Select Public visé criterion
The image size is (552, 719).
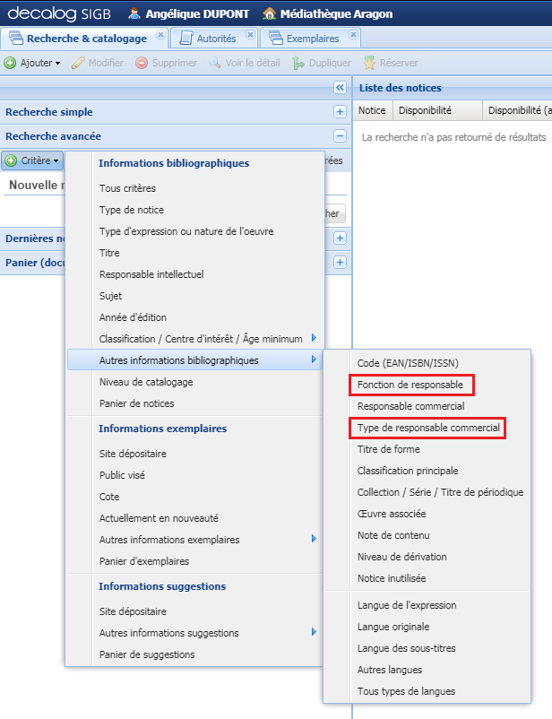(x=194, y=475)
